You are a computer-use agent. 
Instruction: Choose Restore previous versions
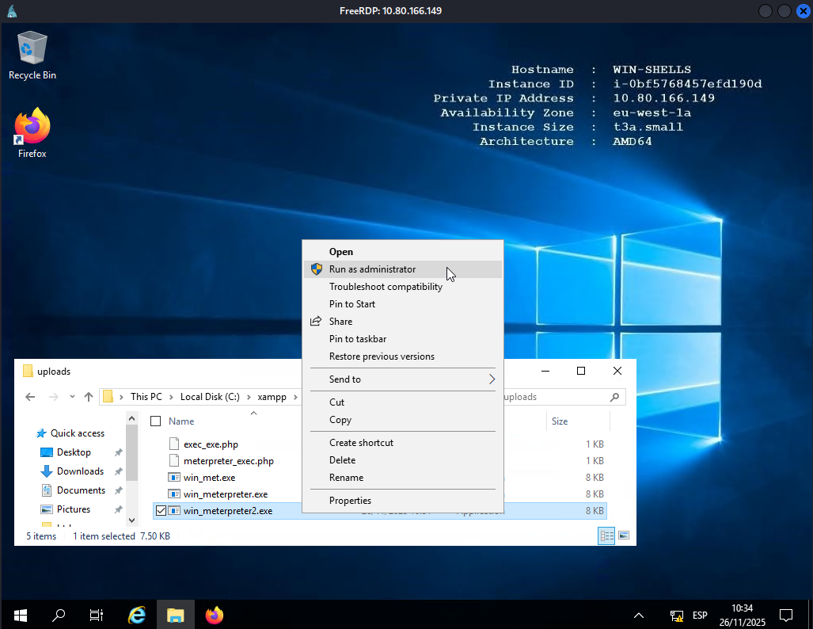(403, 356)
